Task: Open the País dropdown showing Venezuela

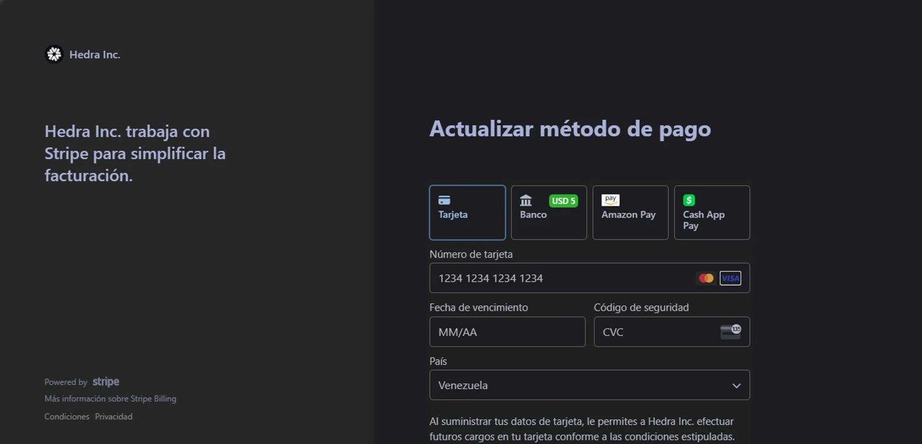Action: [x=589, y=385]
